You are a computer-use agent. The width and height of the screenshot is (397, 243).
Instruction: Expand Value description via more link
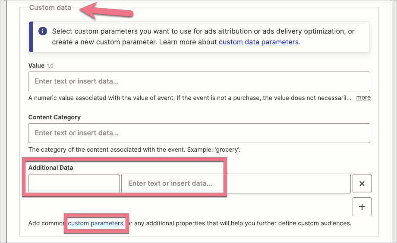pyautogui.click(x=363, y=98)
